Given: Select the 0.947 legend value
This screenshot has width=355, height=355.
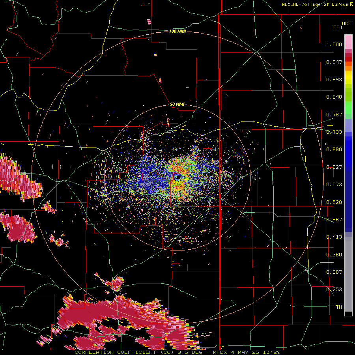Looking at the screenshot, I should tap(334, 62).
